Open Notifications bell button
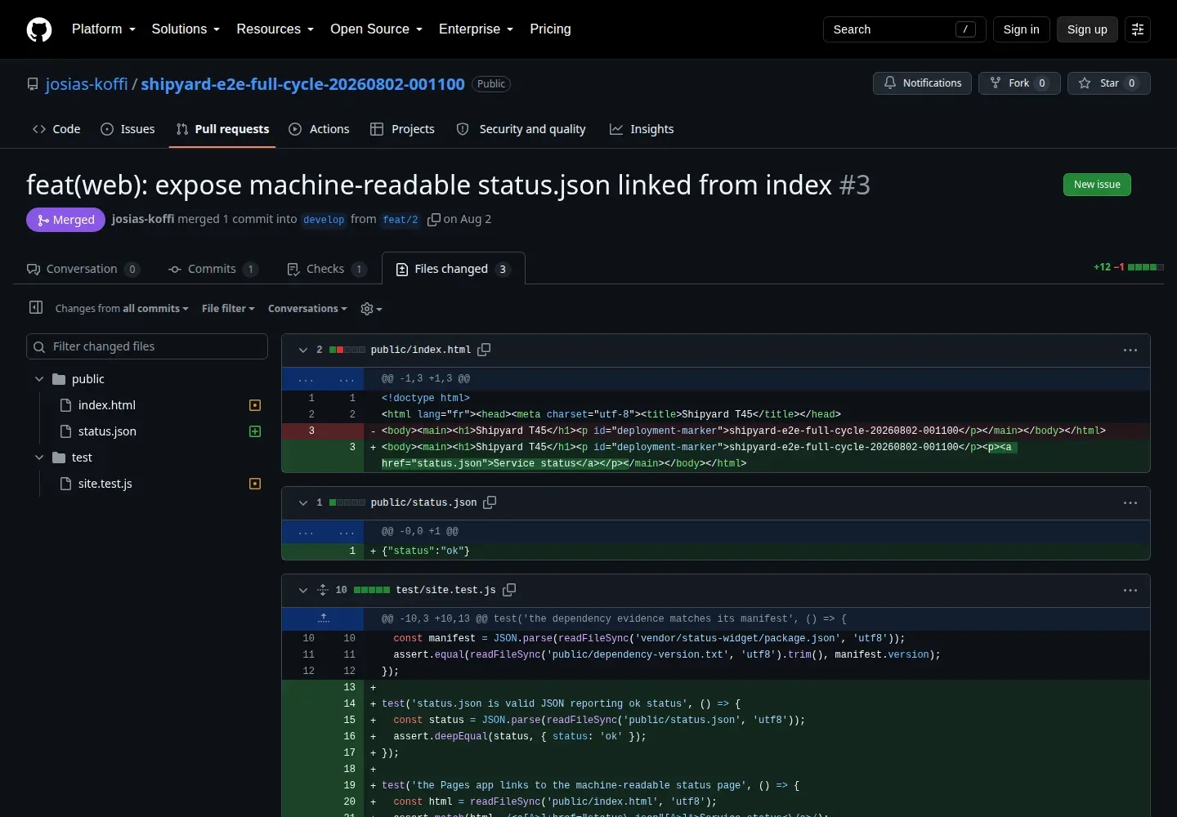1177x817 pixels. pos(923,83)
